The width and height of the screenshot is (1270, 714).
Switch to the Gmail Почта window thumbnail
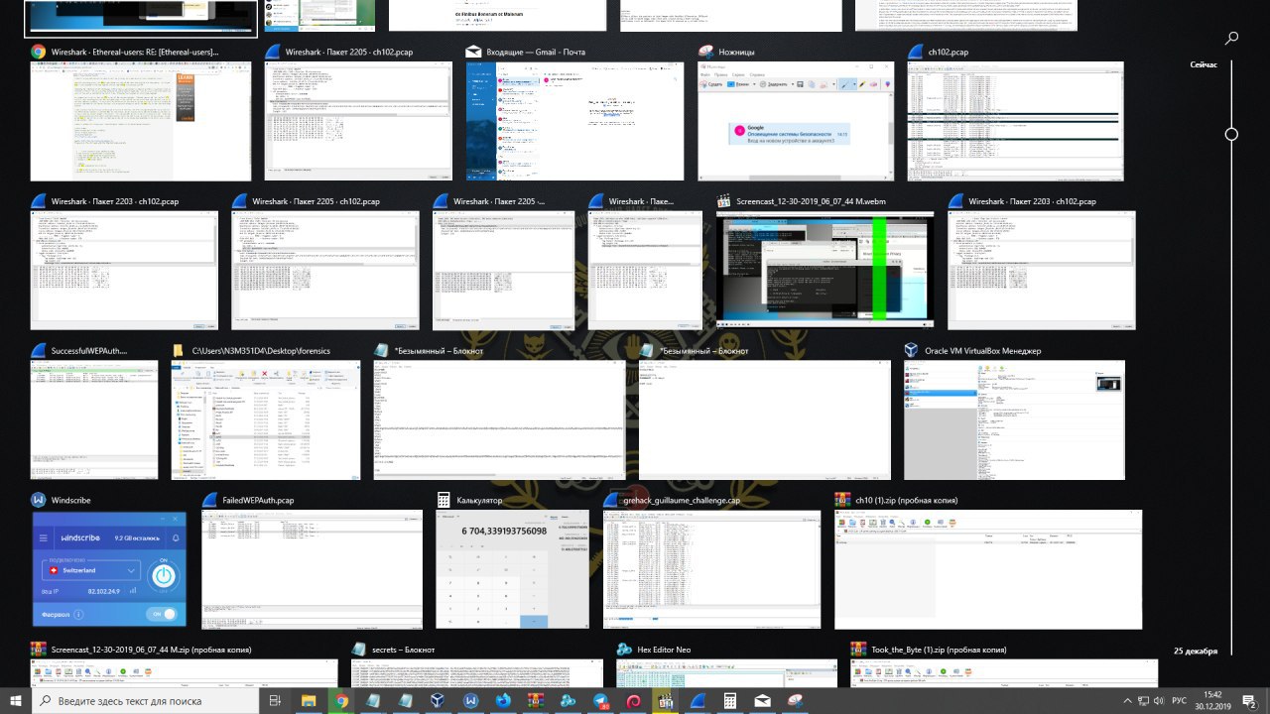point(576,121)
